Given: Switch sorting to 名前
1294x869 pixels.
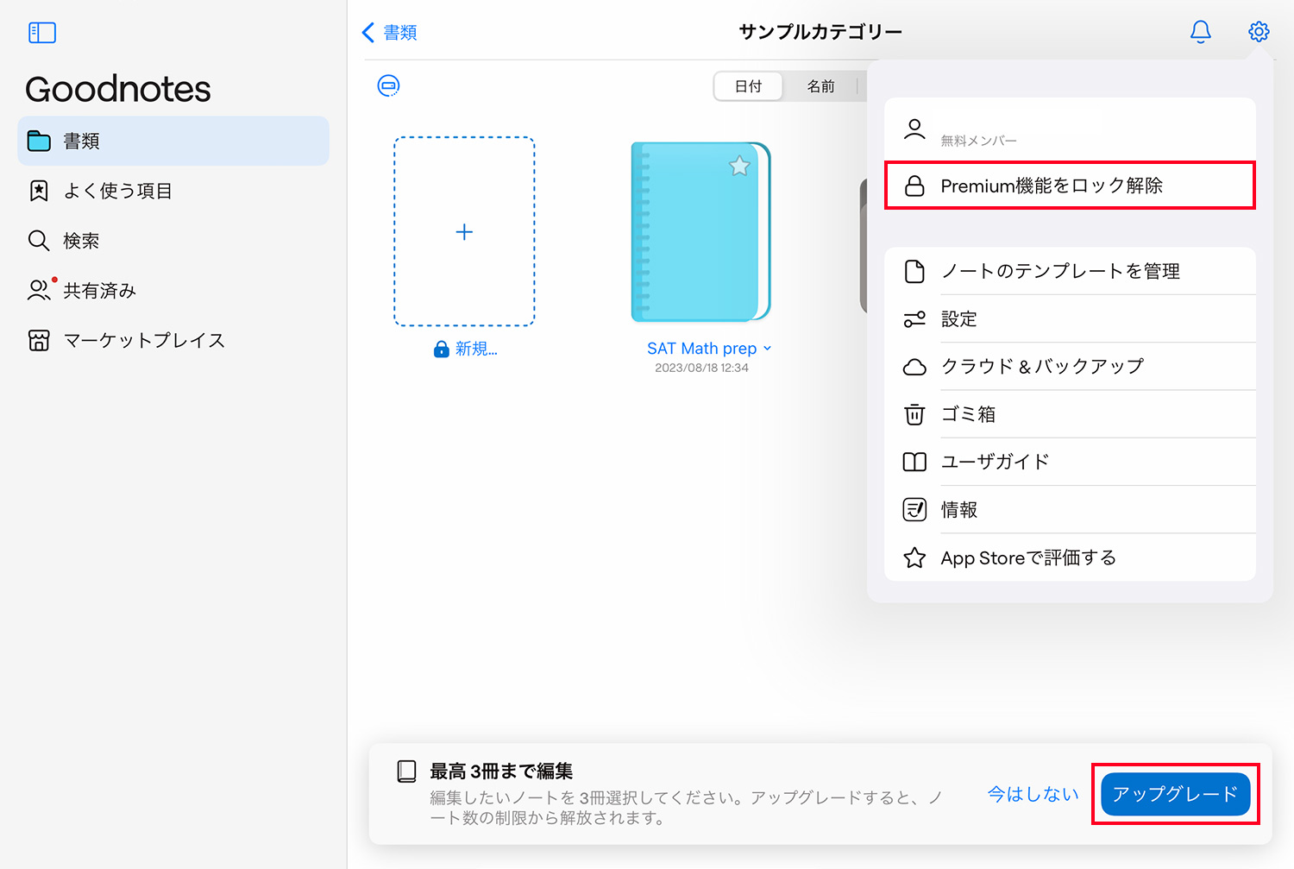Looking at the screenshot, I should click(822, 86).
